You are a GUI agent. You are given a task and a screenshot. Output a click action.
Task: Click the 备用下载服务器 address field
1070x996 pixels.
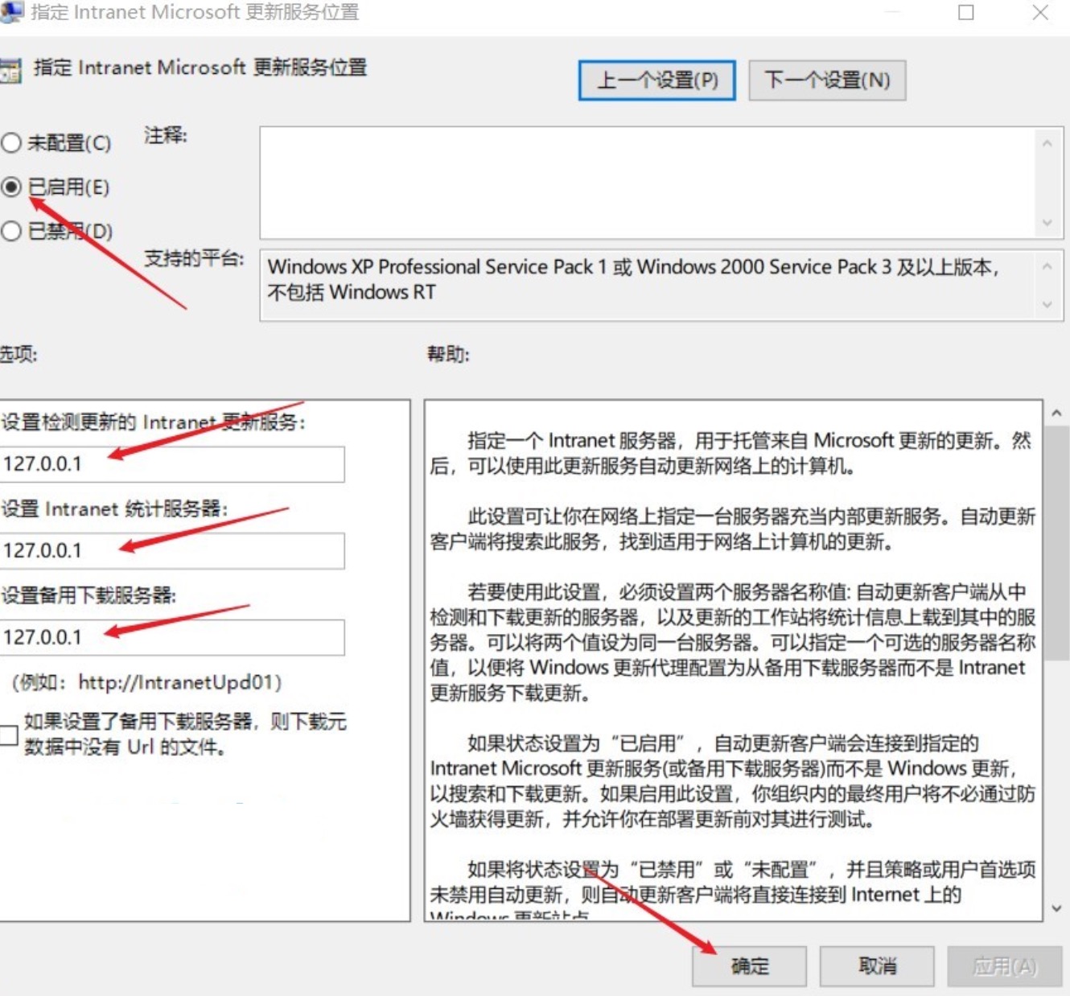pyautogui.click(x=171, y=637)
